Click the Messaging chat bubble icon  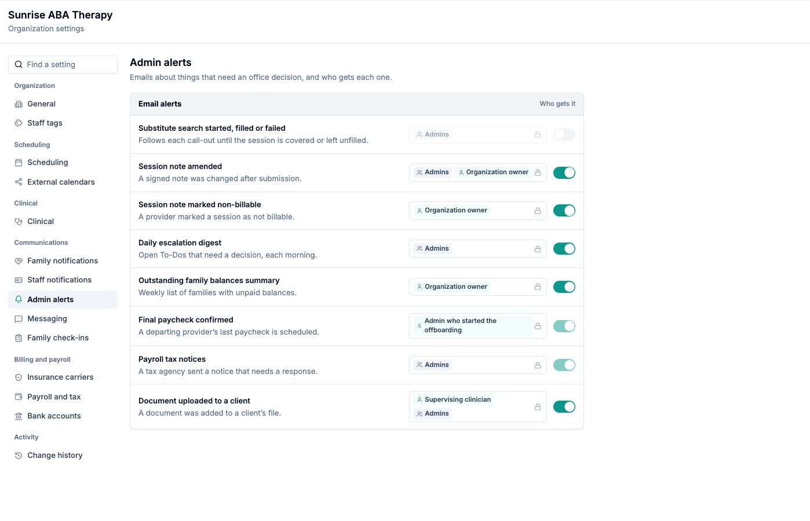point(19,319)
